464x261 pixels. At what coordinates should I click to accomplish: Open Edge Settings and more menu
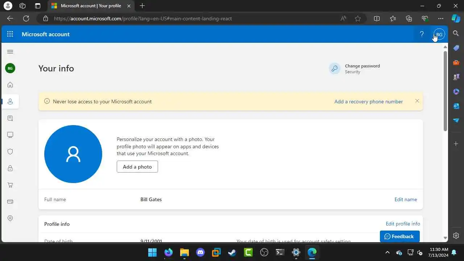coord(441,18)
